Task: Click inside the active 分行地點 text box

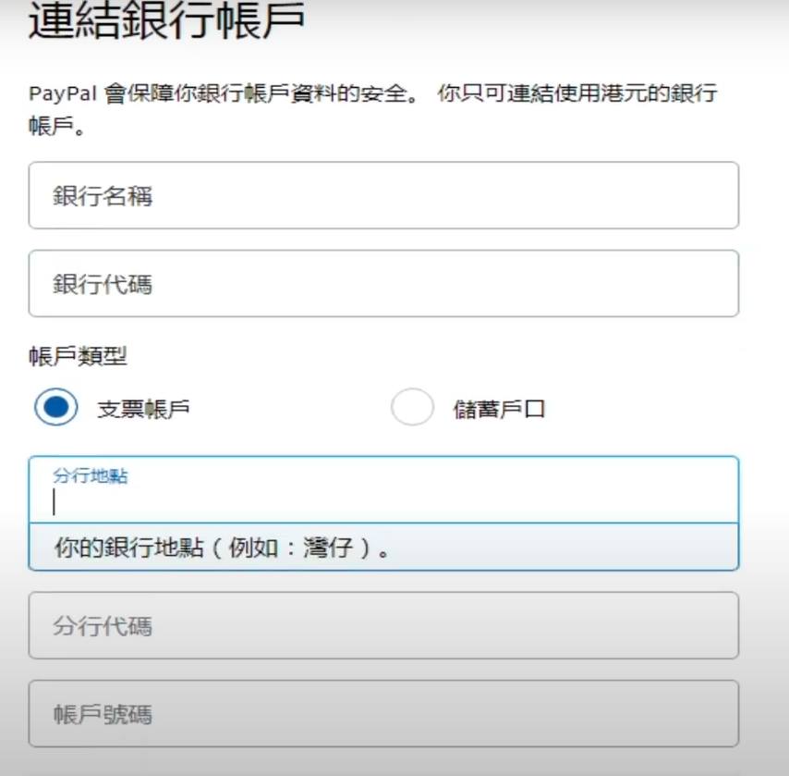Action: (383, 501)
